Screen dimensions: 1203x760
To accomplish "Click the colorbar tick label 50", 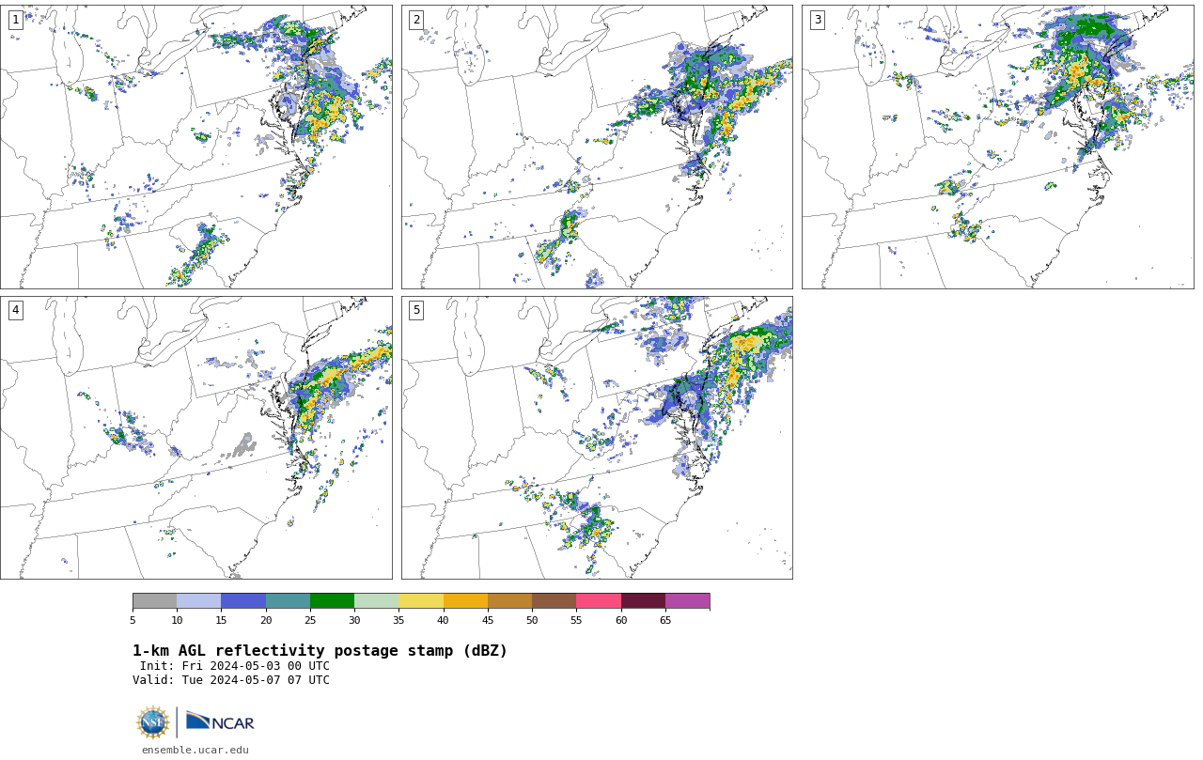I will (532, 620).
